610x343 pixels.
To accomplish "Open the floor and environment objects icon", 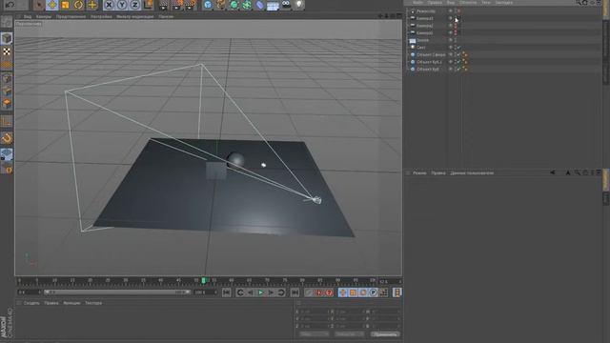I will click(273, 5).
